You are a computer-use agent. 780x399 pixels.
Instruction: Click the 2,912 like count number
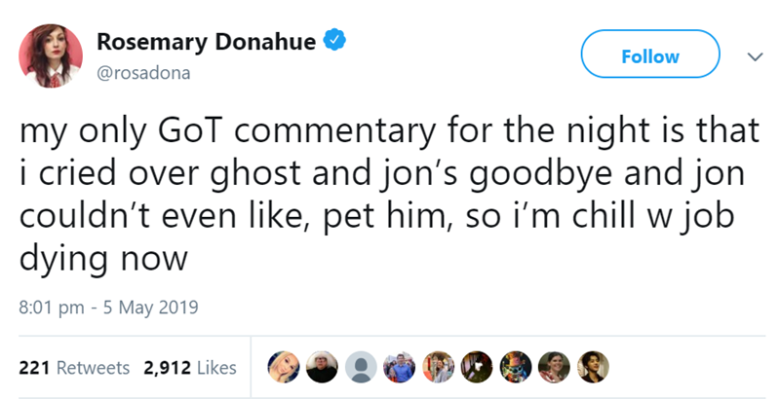167,367
